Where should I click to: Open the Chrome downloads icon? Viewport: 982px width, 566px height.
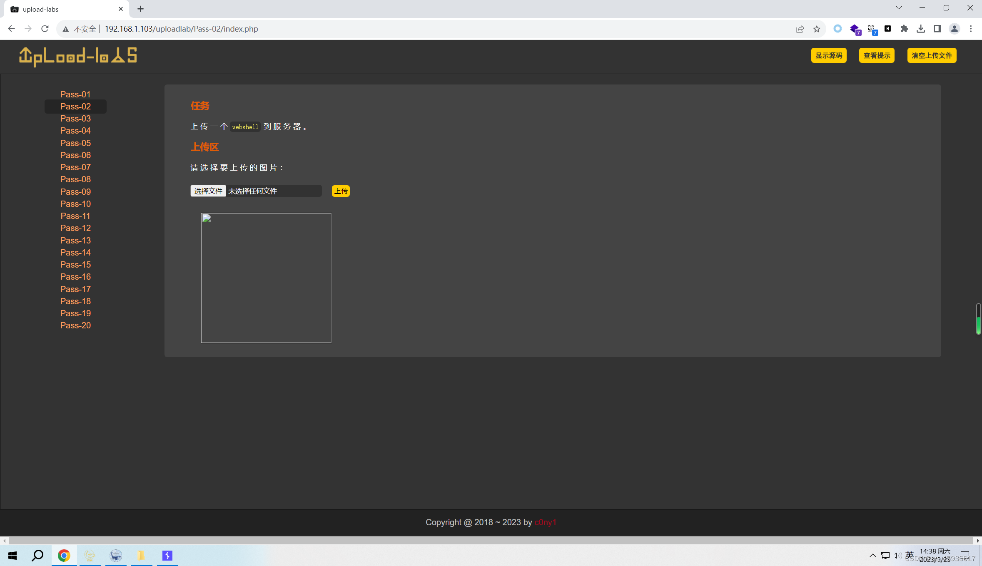pyautogui.click(x=921, y=29)
